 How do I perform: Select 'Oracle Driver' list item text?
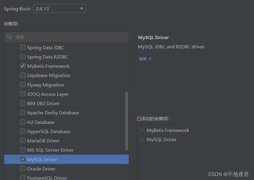[x=41, y=169]
